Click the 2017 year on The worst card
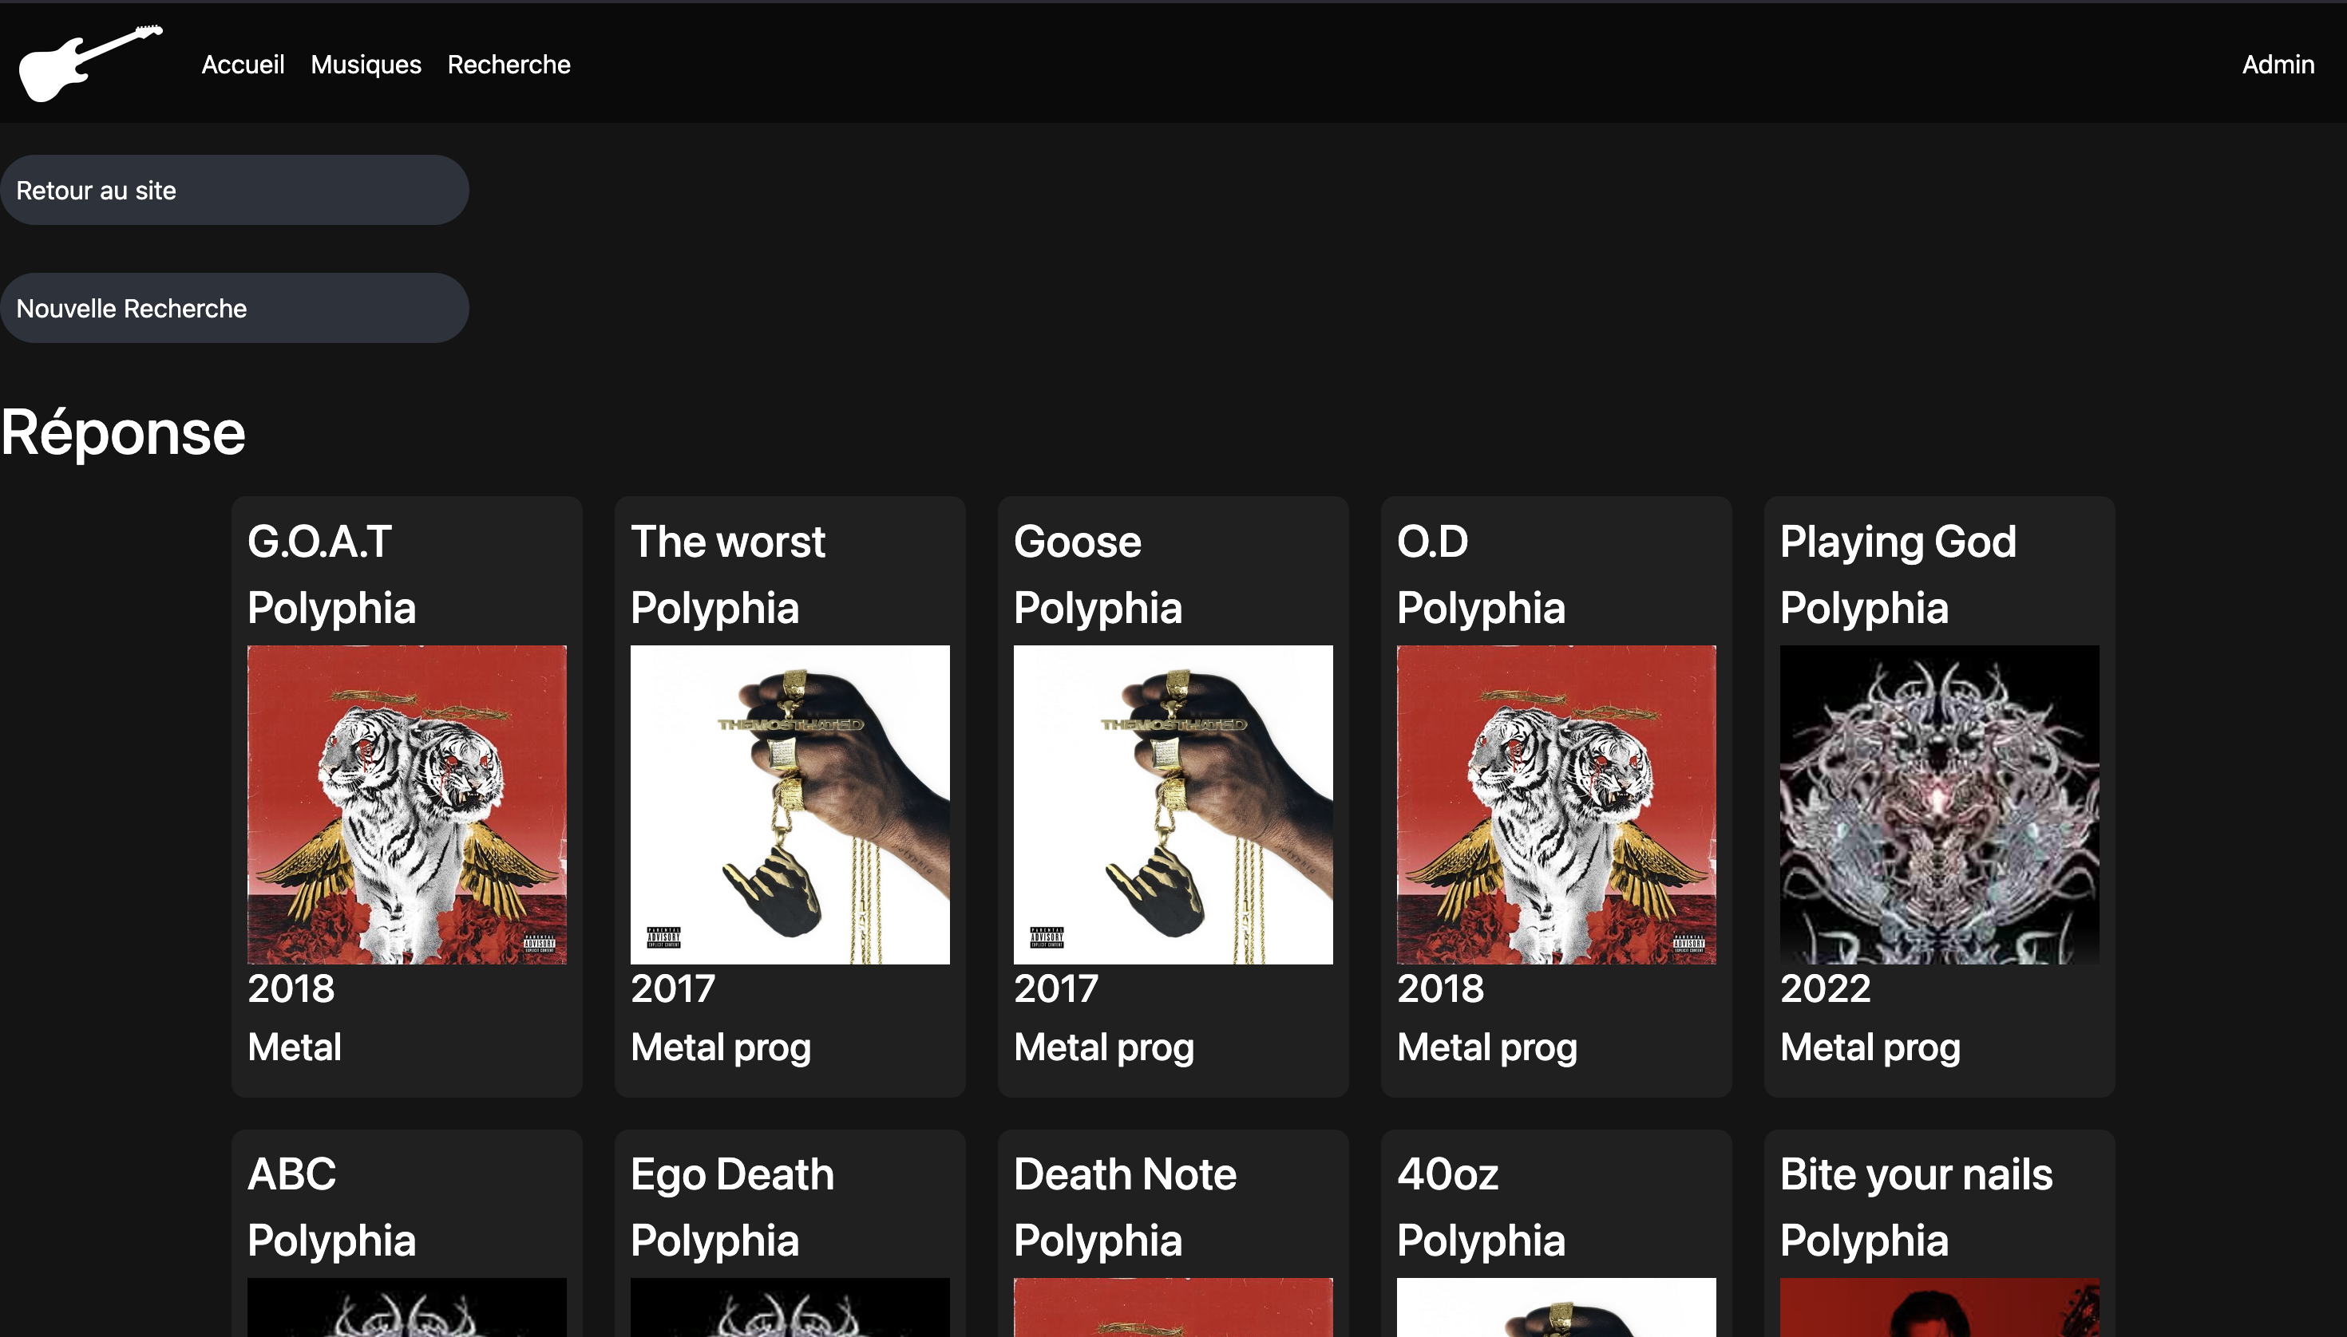Screen dimensions: 2347x1337 click(x=674, y=989)
